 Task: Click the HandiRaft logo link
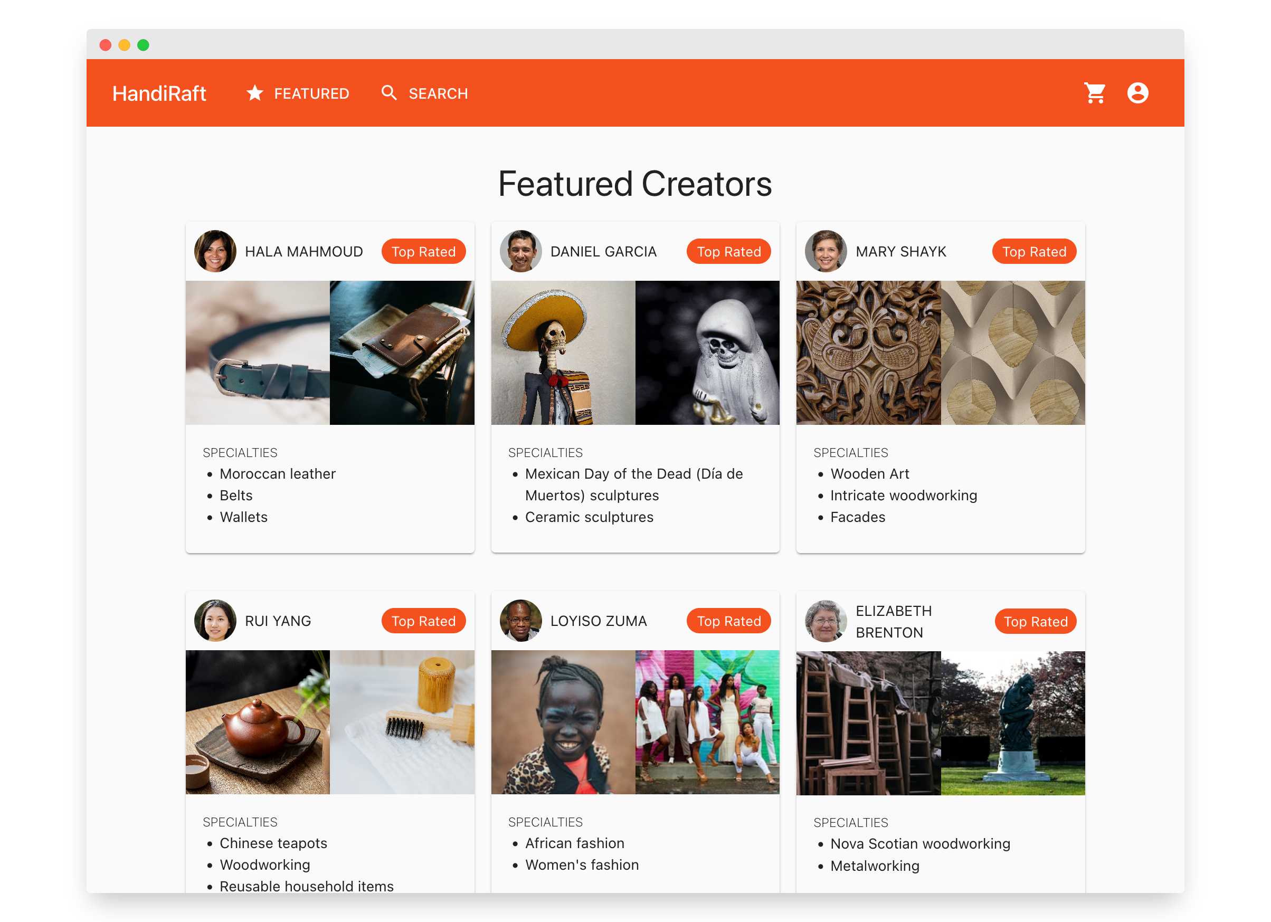[159, 93]
